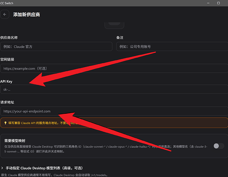Click the yellow Claude API hint text

click(x=43, y=123)
